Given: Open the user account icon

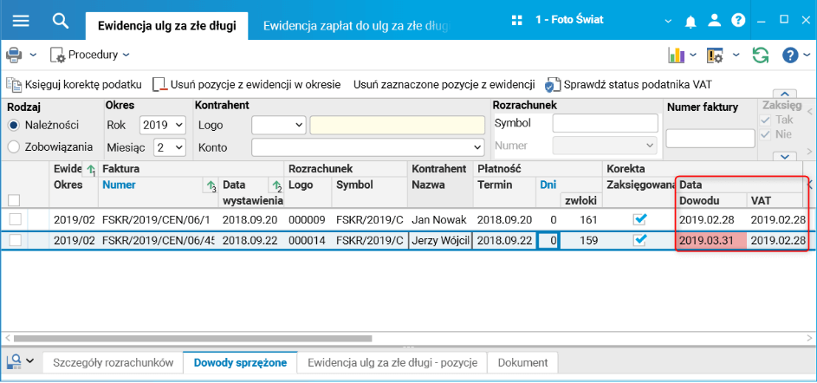Looking at the screenshot, I should pos(715,20).
